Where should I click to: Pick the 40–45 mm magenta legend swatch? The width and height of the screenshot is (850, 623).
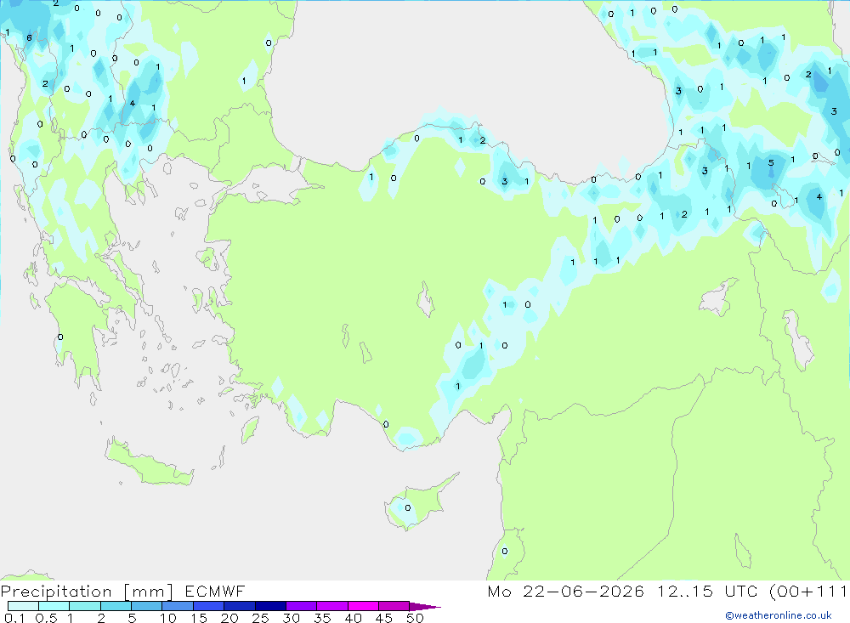(x=363, y=606)
